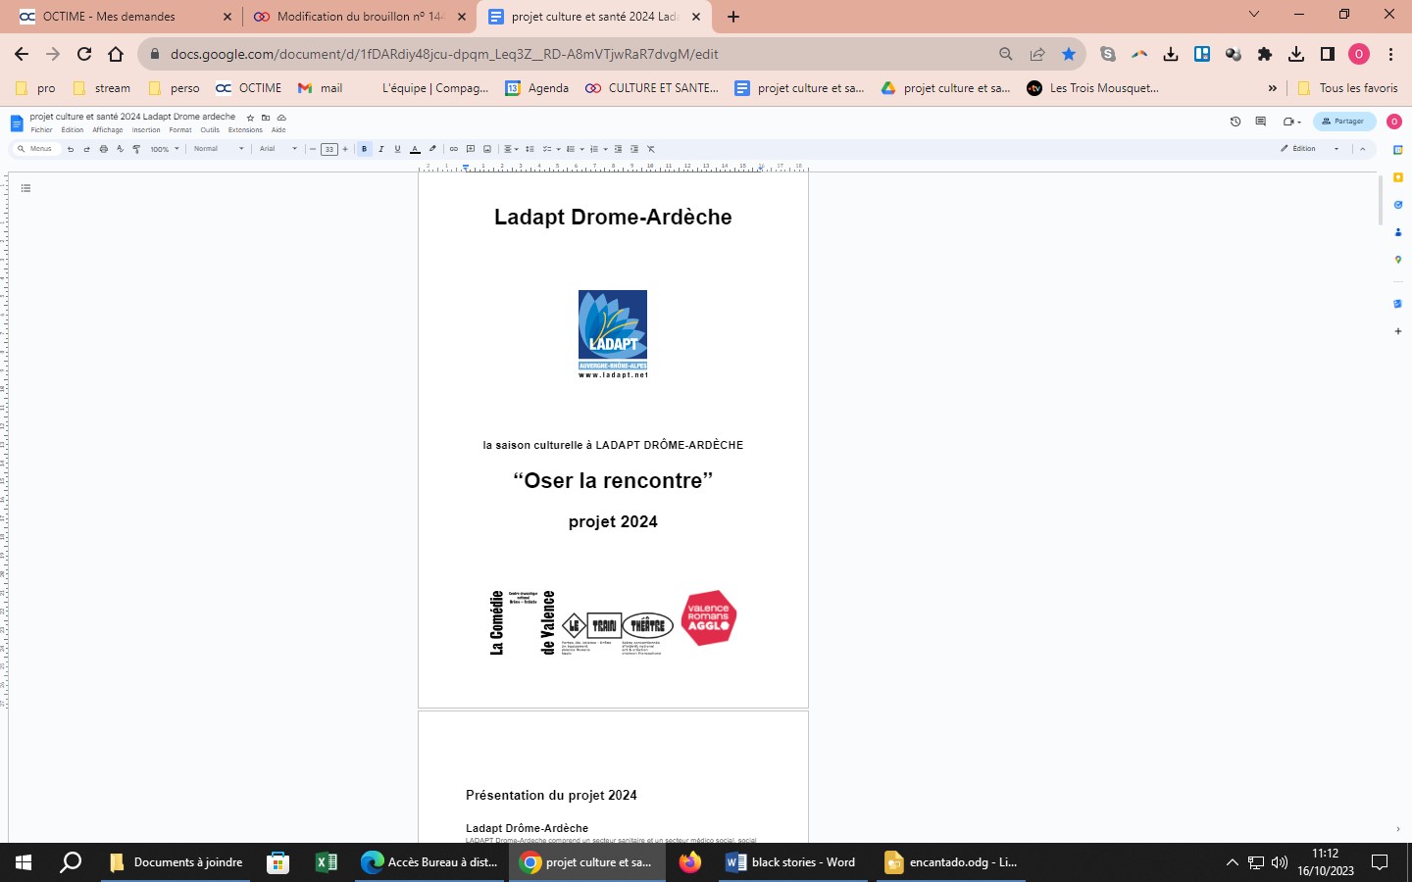Viewport: 1412px width, 882px height.
Task: Open version history clock icon
Action: tap(1235, 122)
